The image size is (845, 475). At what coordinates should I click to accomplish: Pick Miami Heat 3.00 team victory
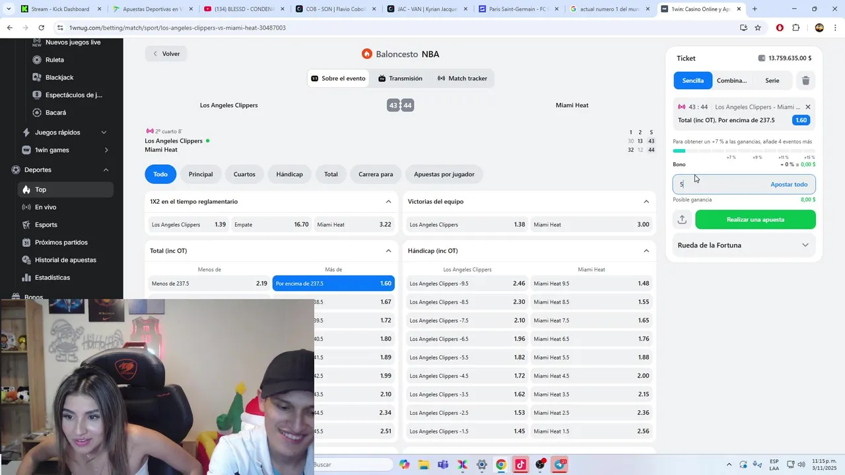pos(591,224)
